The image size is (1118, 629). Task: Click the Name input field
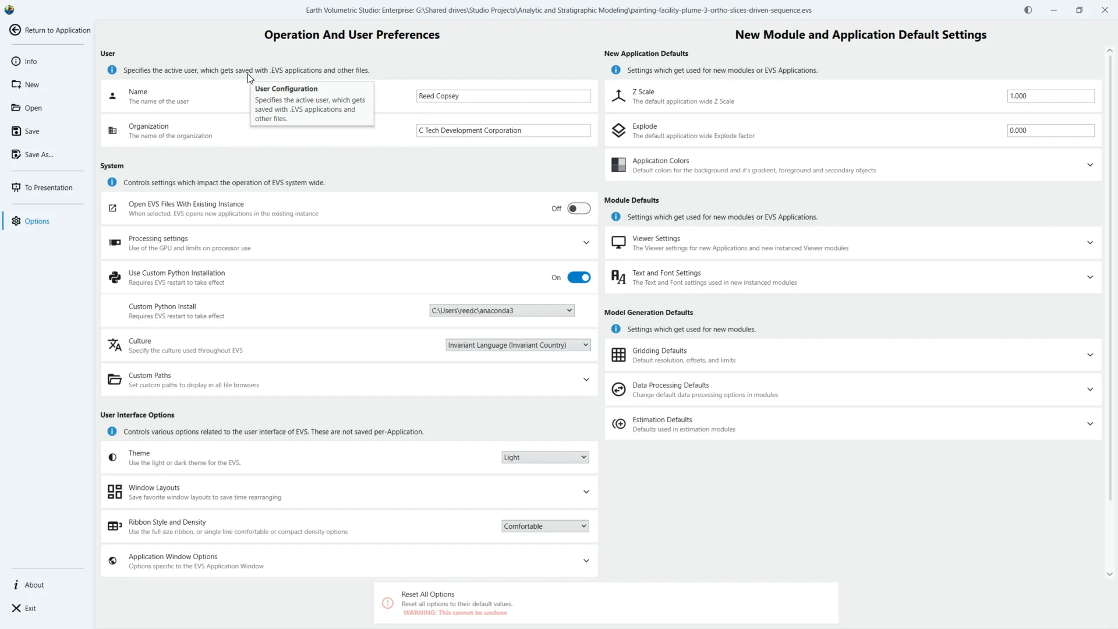[504, 96]
